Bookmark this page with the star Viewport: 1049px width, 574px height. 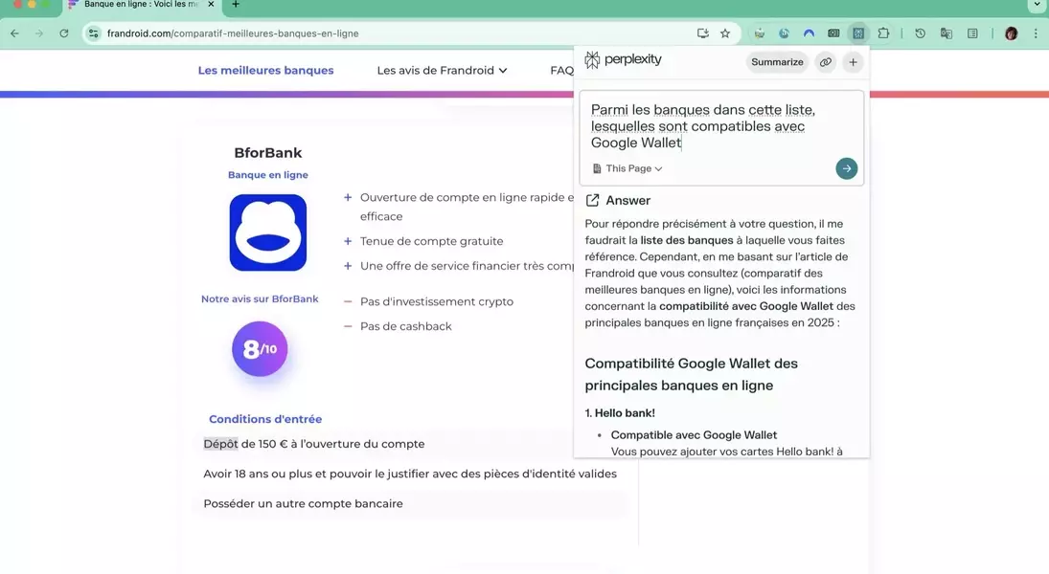[725, 33]
